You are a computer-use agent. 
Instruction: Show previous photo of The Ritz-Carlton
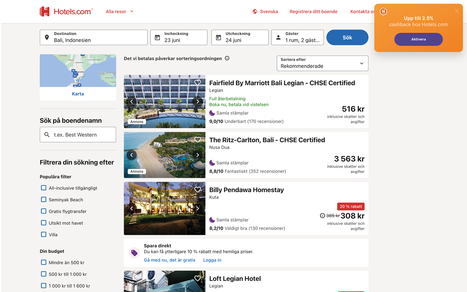[x=132, y=155]
